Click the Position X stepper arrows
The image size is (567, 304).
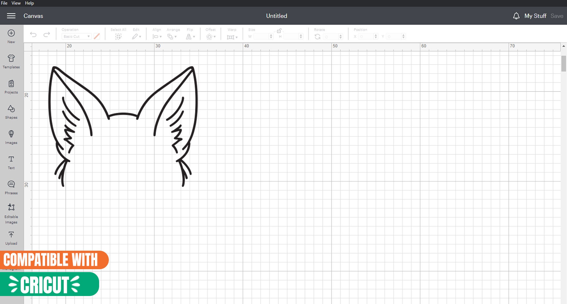click(x=376, y=37)
